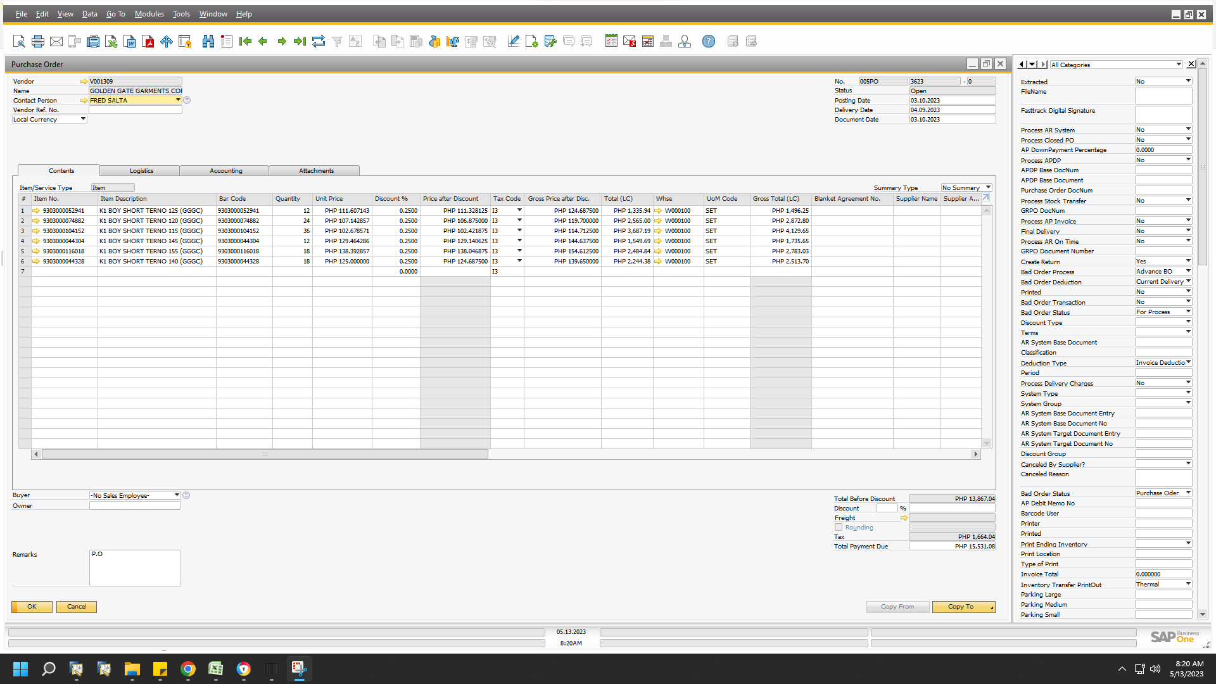
Task: Switch to the Accounting tab
Action: [x=225, y=171]
